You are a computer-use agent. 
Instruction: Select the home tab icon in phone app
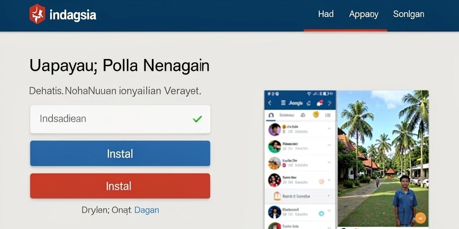pyautogui.click(x=271, y=115)
